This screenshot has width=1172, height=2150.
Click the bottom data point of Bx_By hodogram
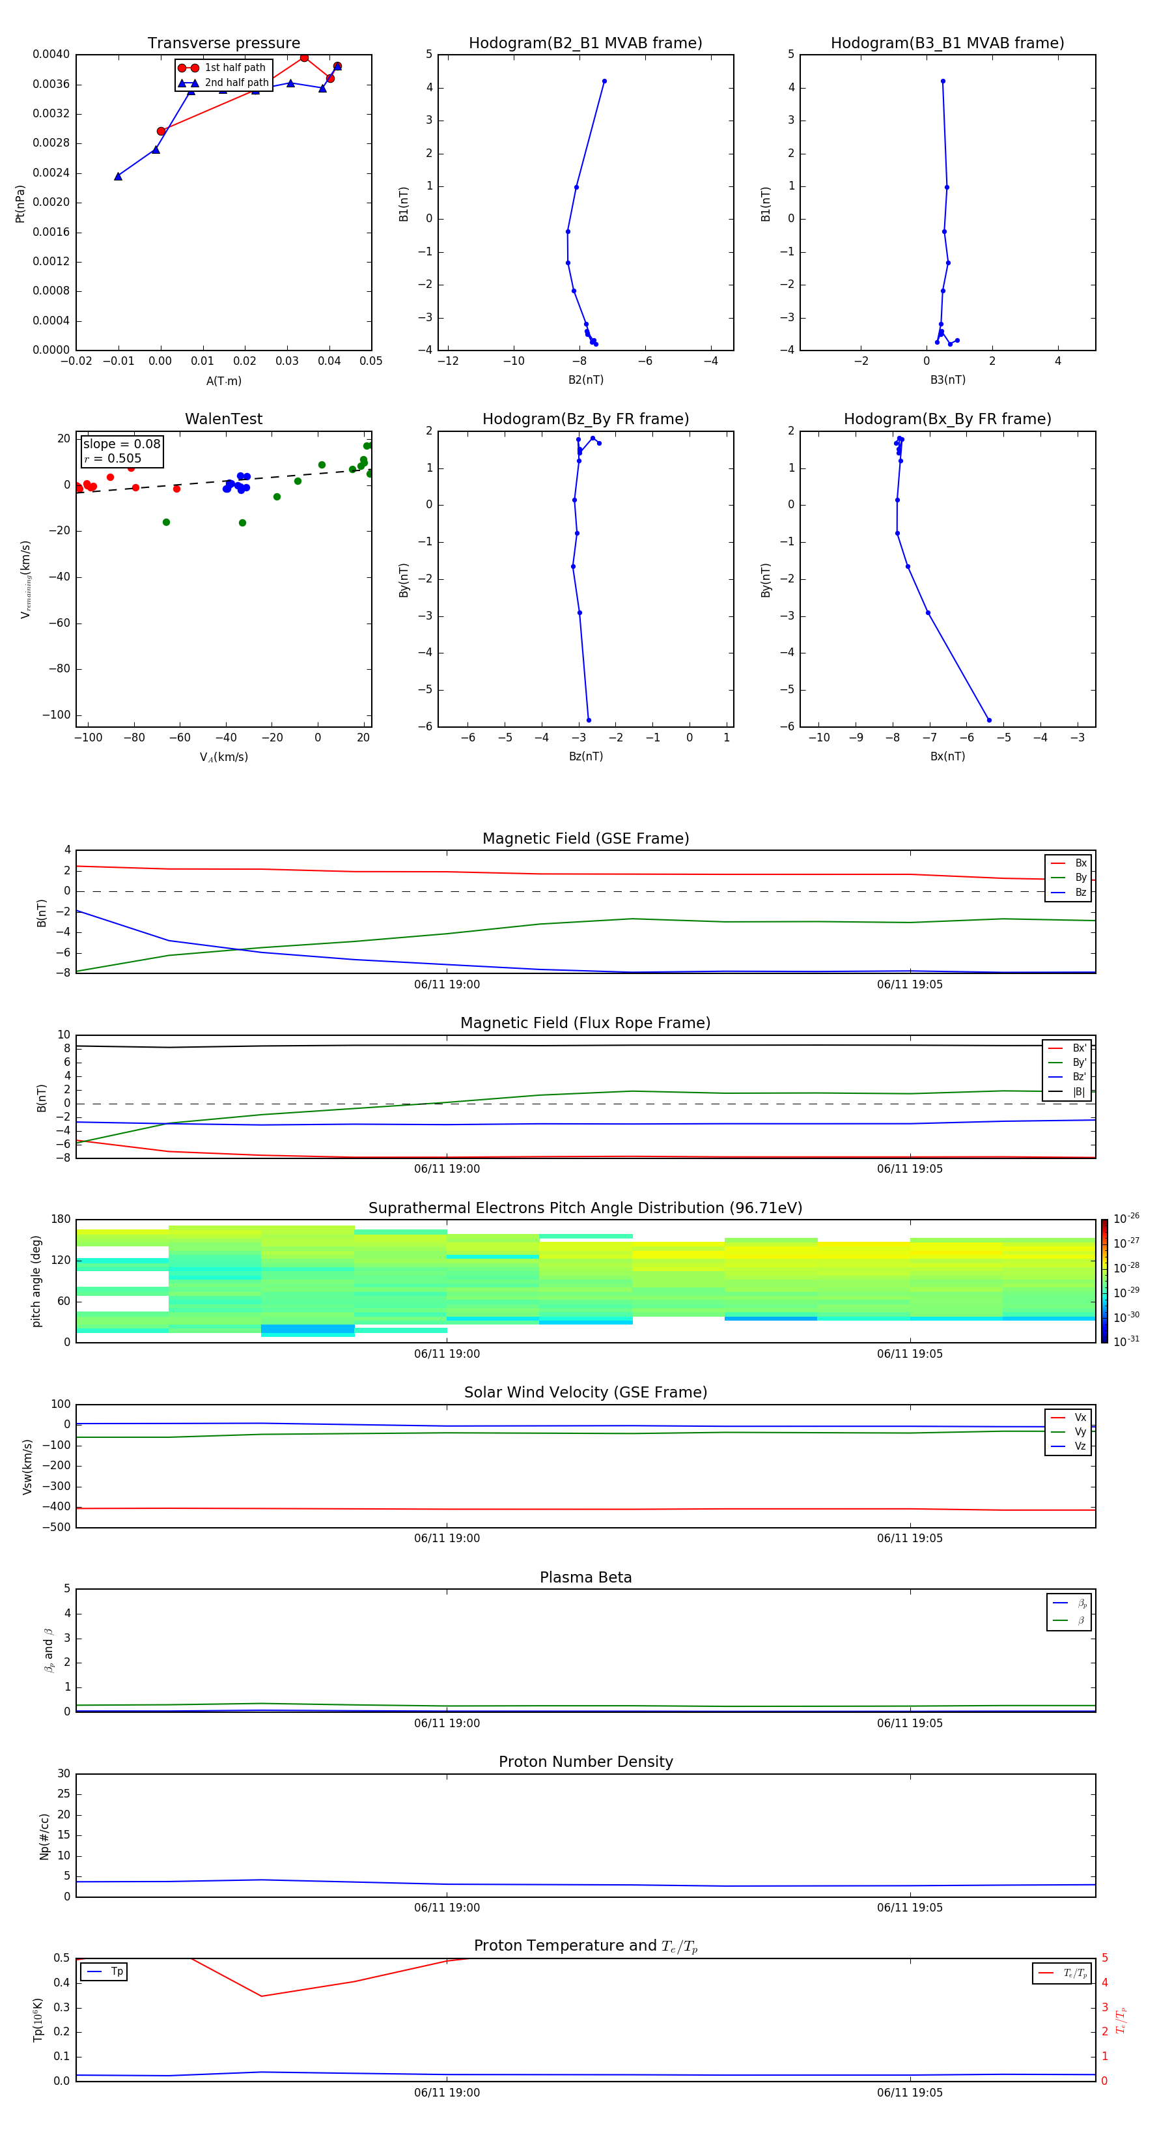coord(989,721)
